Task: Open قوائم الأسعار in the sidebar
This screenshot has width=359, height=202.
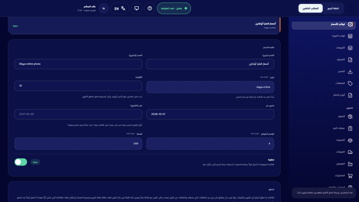Action: tap(324, 24)
